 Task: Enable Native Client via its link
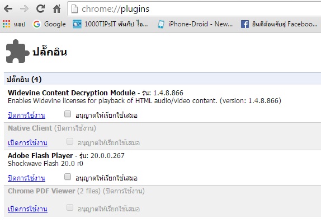tap(27, 142)
